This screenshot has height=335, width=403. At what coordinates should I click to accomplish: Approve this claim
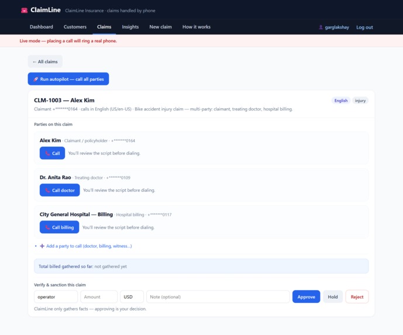tap(306, 297)
